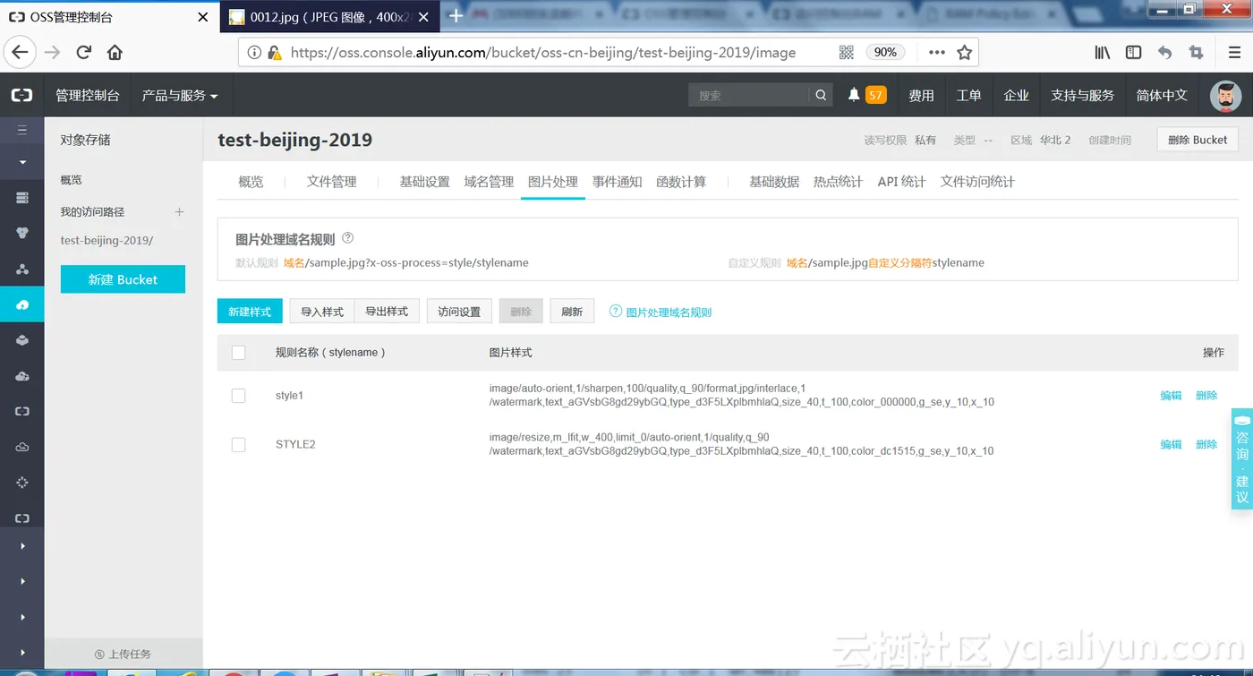Open the user avatar in the console header
Screen dimensions: 1253x676
(1225, 95)
